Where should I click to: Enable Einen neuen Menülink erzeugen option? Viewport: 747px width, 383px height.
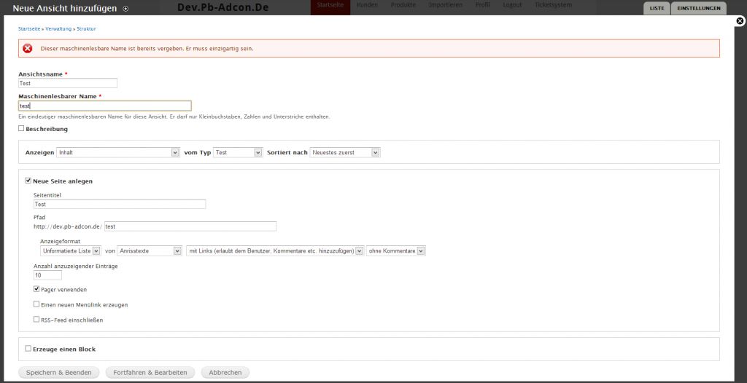[x=36, y=304]
